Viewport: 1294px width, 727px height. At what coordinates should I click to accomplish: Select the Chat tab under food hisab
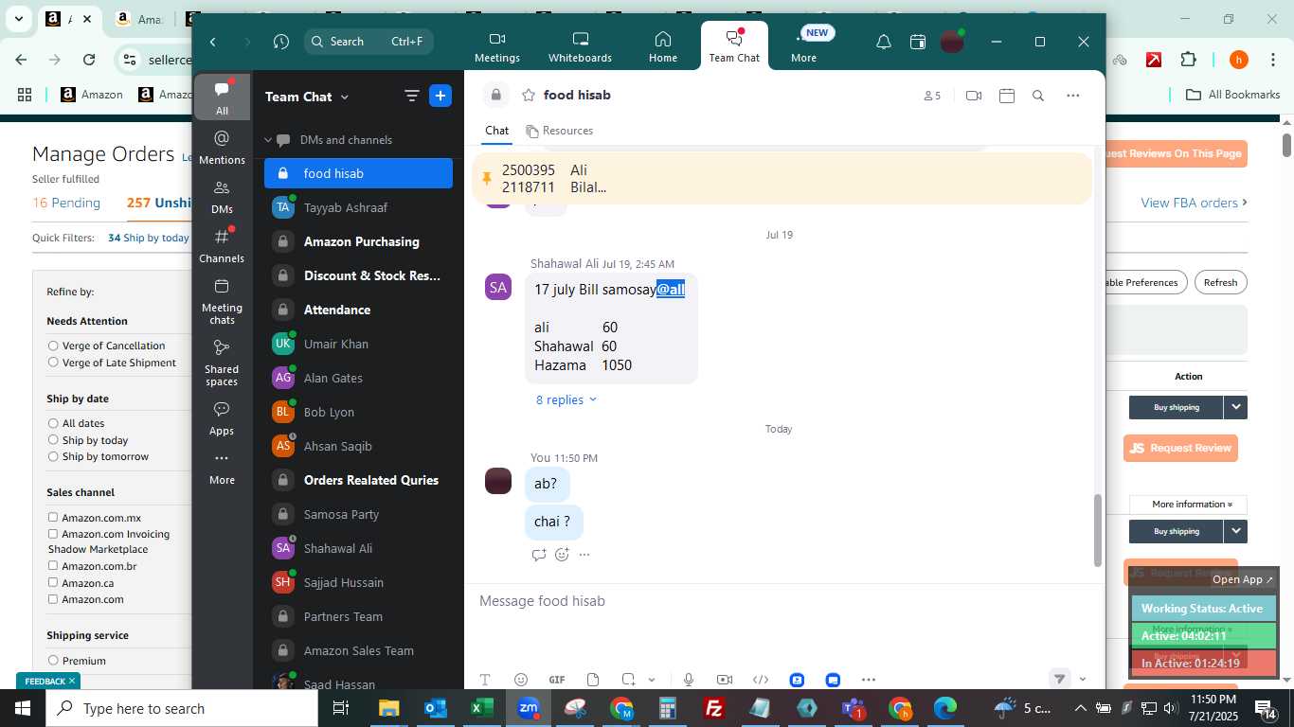496,131
